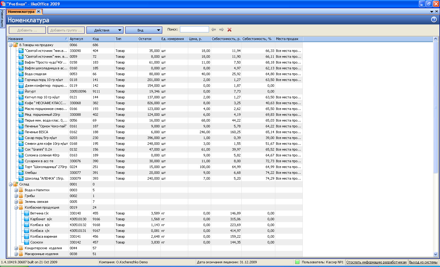Screen dimensions: 440x267
Task: Click in the Поиск search field
Action: (x=194, y=29)
